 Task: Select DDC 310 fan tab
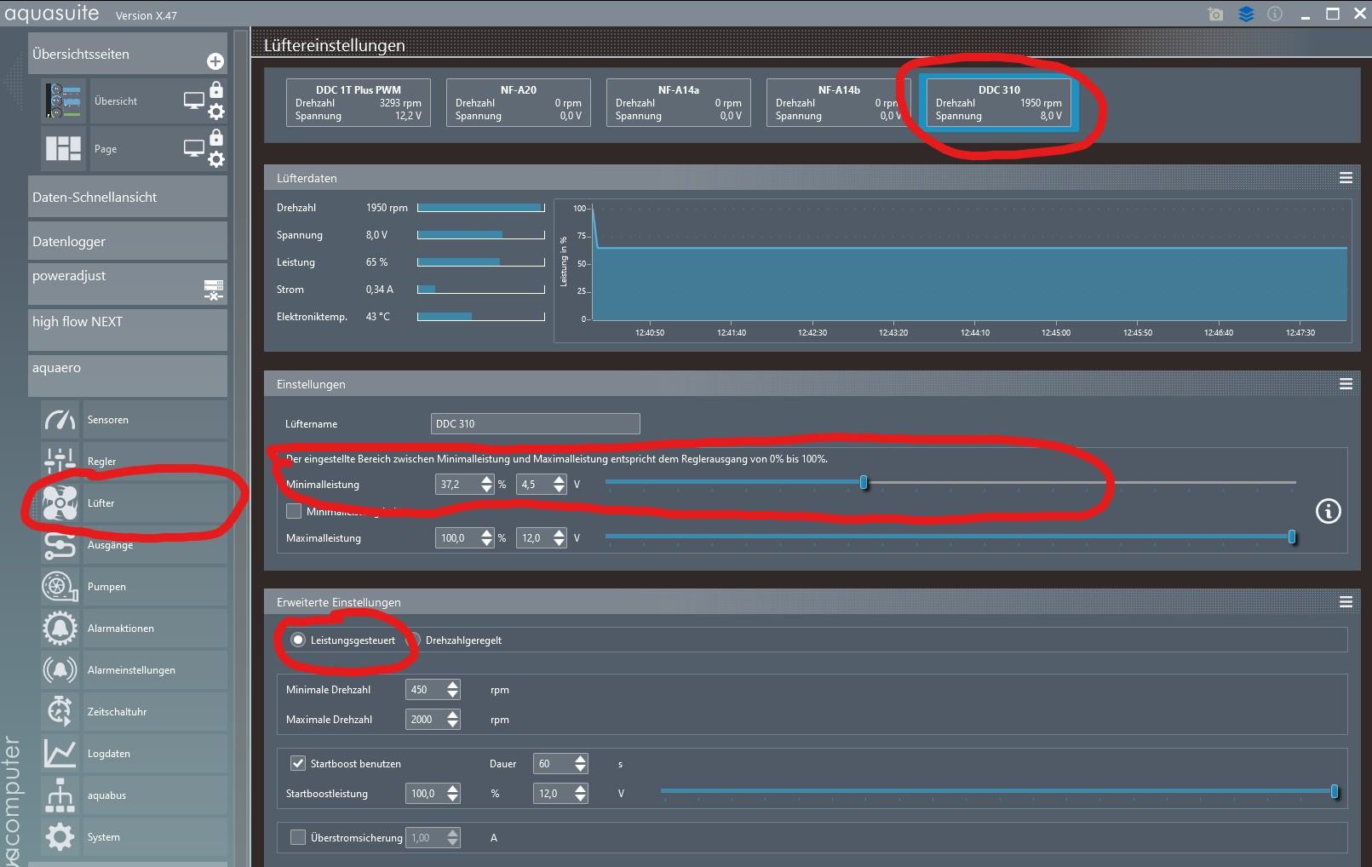pyautogui.click(x=999, y=102)
